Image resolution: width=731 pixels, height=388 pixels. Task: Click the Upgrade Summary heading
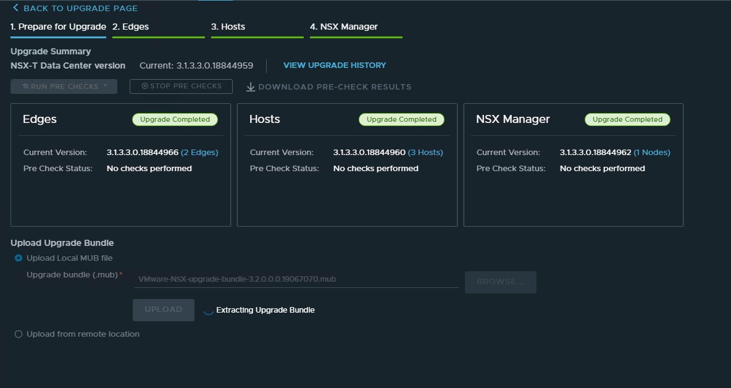(x=51, y=51)
